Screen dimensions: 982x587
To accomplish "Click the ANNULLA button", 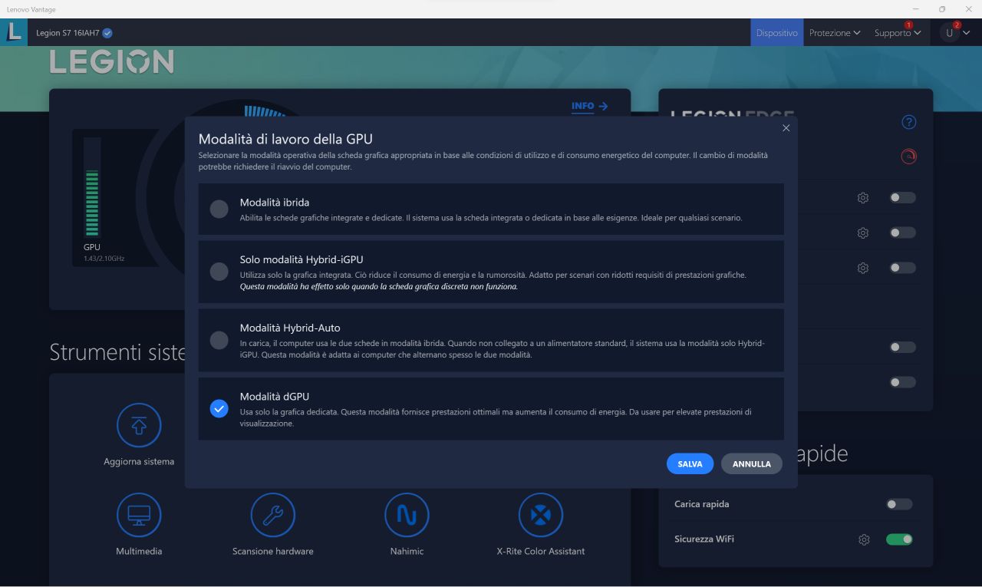I will (x=751, y=463).
